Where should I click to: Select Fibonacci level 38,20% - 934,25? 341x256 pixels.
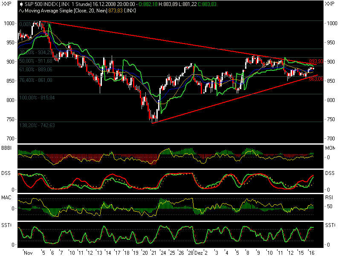[x=36, y=52]
